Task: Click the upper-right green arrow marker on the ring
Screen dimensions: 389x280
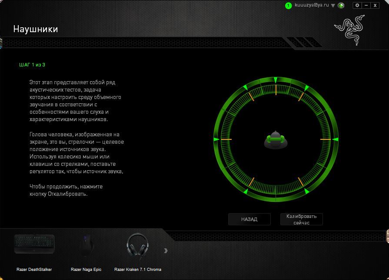Action: (306, 88)
